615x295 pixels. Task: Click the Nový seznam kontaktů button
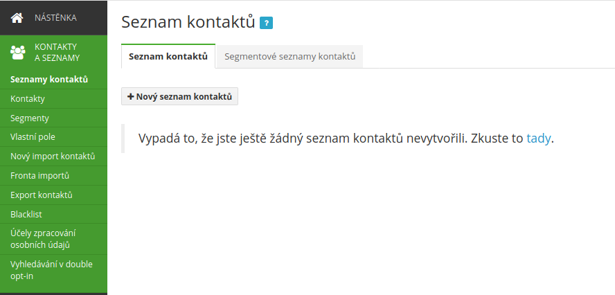(x=179, y=96)
